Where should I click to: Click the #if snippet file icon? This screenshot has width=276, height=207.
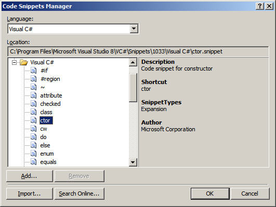click(x=34, y=70)
